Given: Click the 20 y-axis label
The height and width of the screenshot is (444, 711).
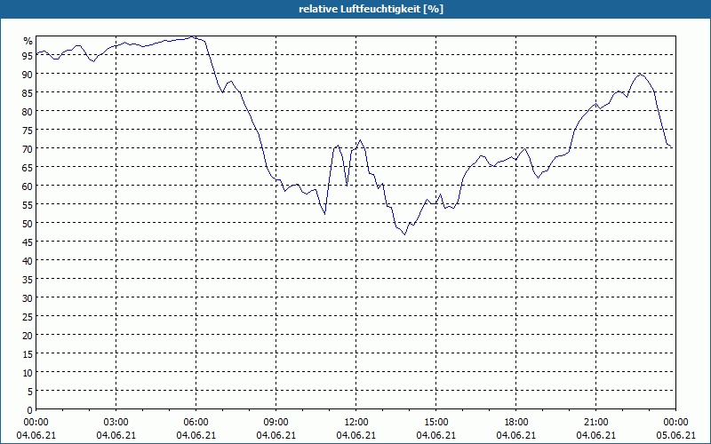Looking at the screenshot, I should 28,336.
